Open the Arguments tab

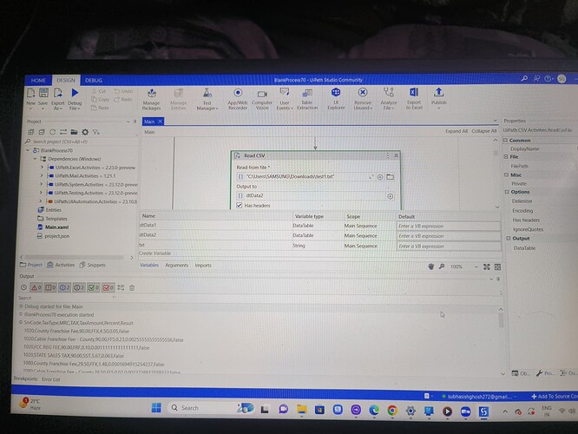coord(176,265)
